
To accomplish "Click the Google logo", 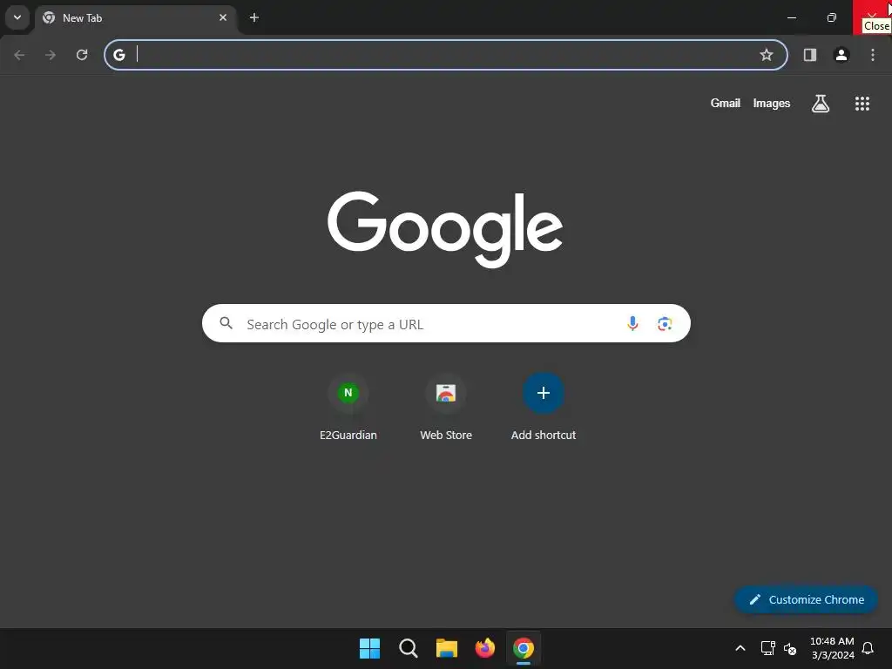I will tap(445, 229).
